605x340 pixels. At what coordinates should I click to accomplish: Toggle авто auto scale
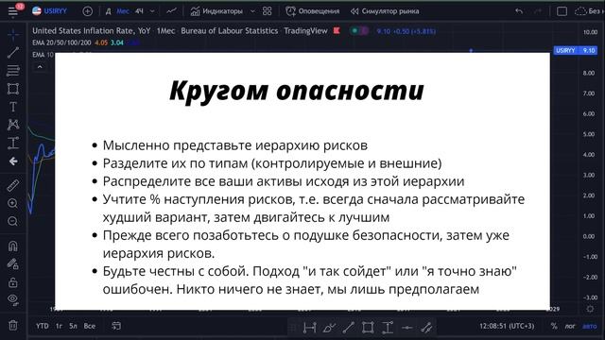tap(590, 326)
